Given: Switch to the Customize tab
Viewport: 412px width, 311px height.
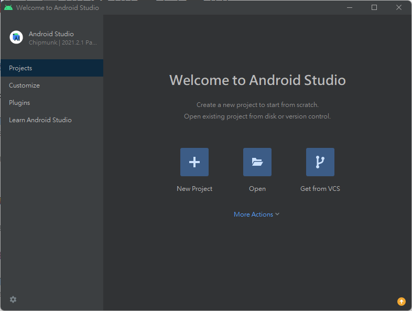Looking at the screenshot, I should (x=52, y=85).
